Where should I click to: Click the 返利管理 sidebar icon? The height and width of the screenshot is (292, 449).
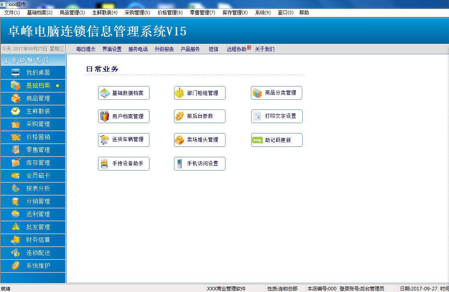pos(15,214)
